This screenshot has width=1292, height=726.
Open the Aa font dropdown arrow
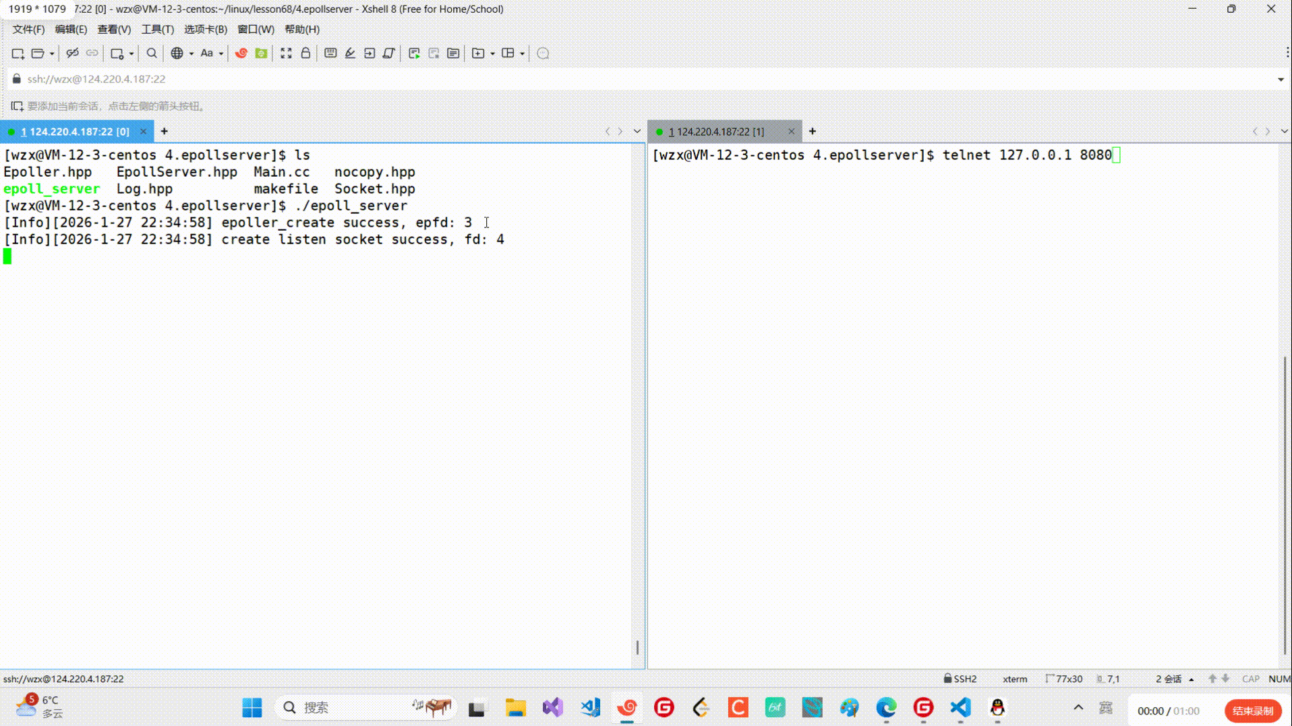pyautogui.click(x=221, y=53)
